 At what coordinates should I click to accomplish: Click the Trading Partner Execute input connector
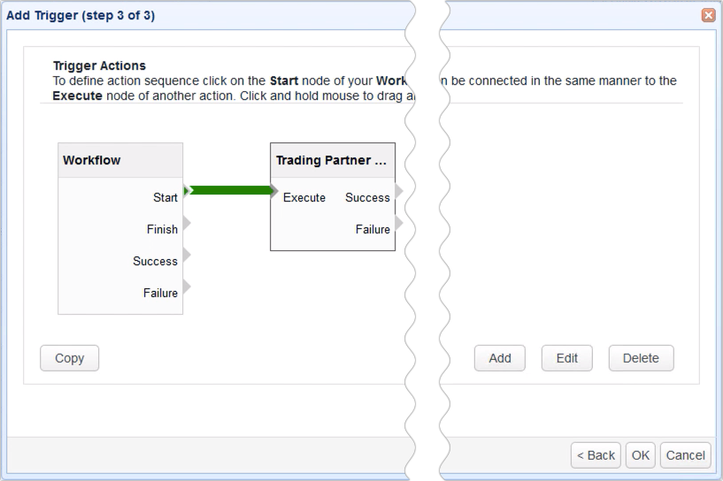[274, 191]
